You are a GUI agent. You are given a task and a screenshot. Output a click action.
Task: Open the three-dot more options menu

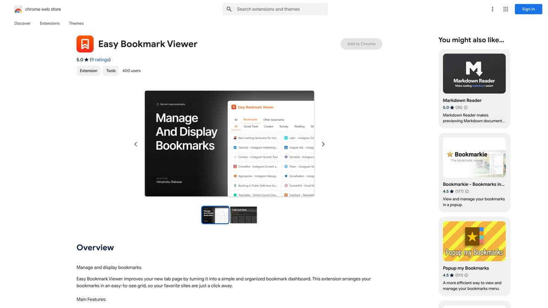pyautogui.click(x=492, y=9)
